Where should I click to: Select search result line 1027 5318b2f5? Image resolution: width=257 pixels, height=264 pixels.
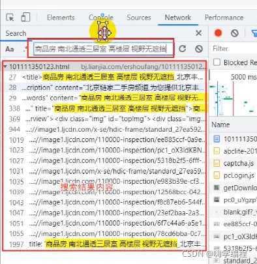click(104, 160)
